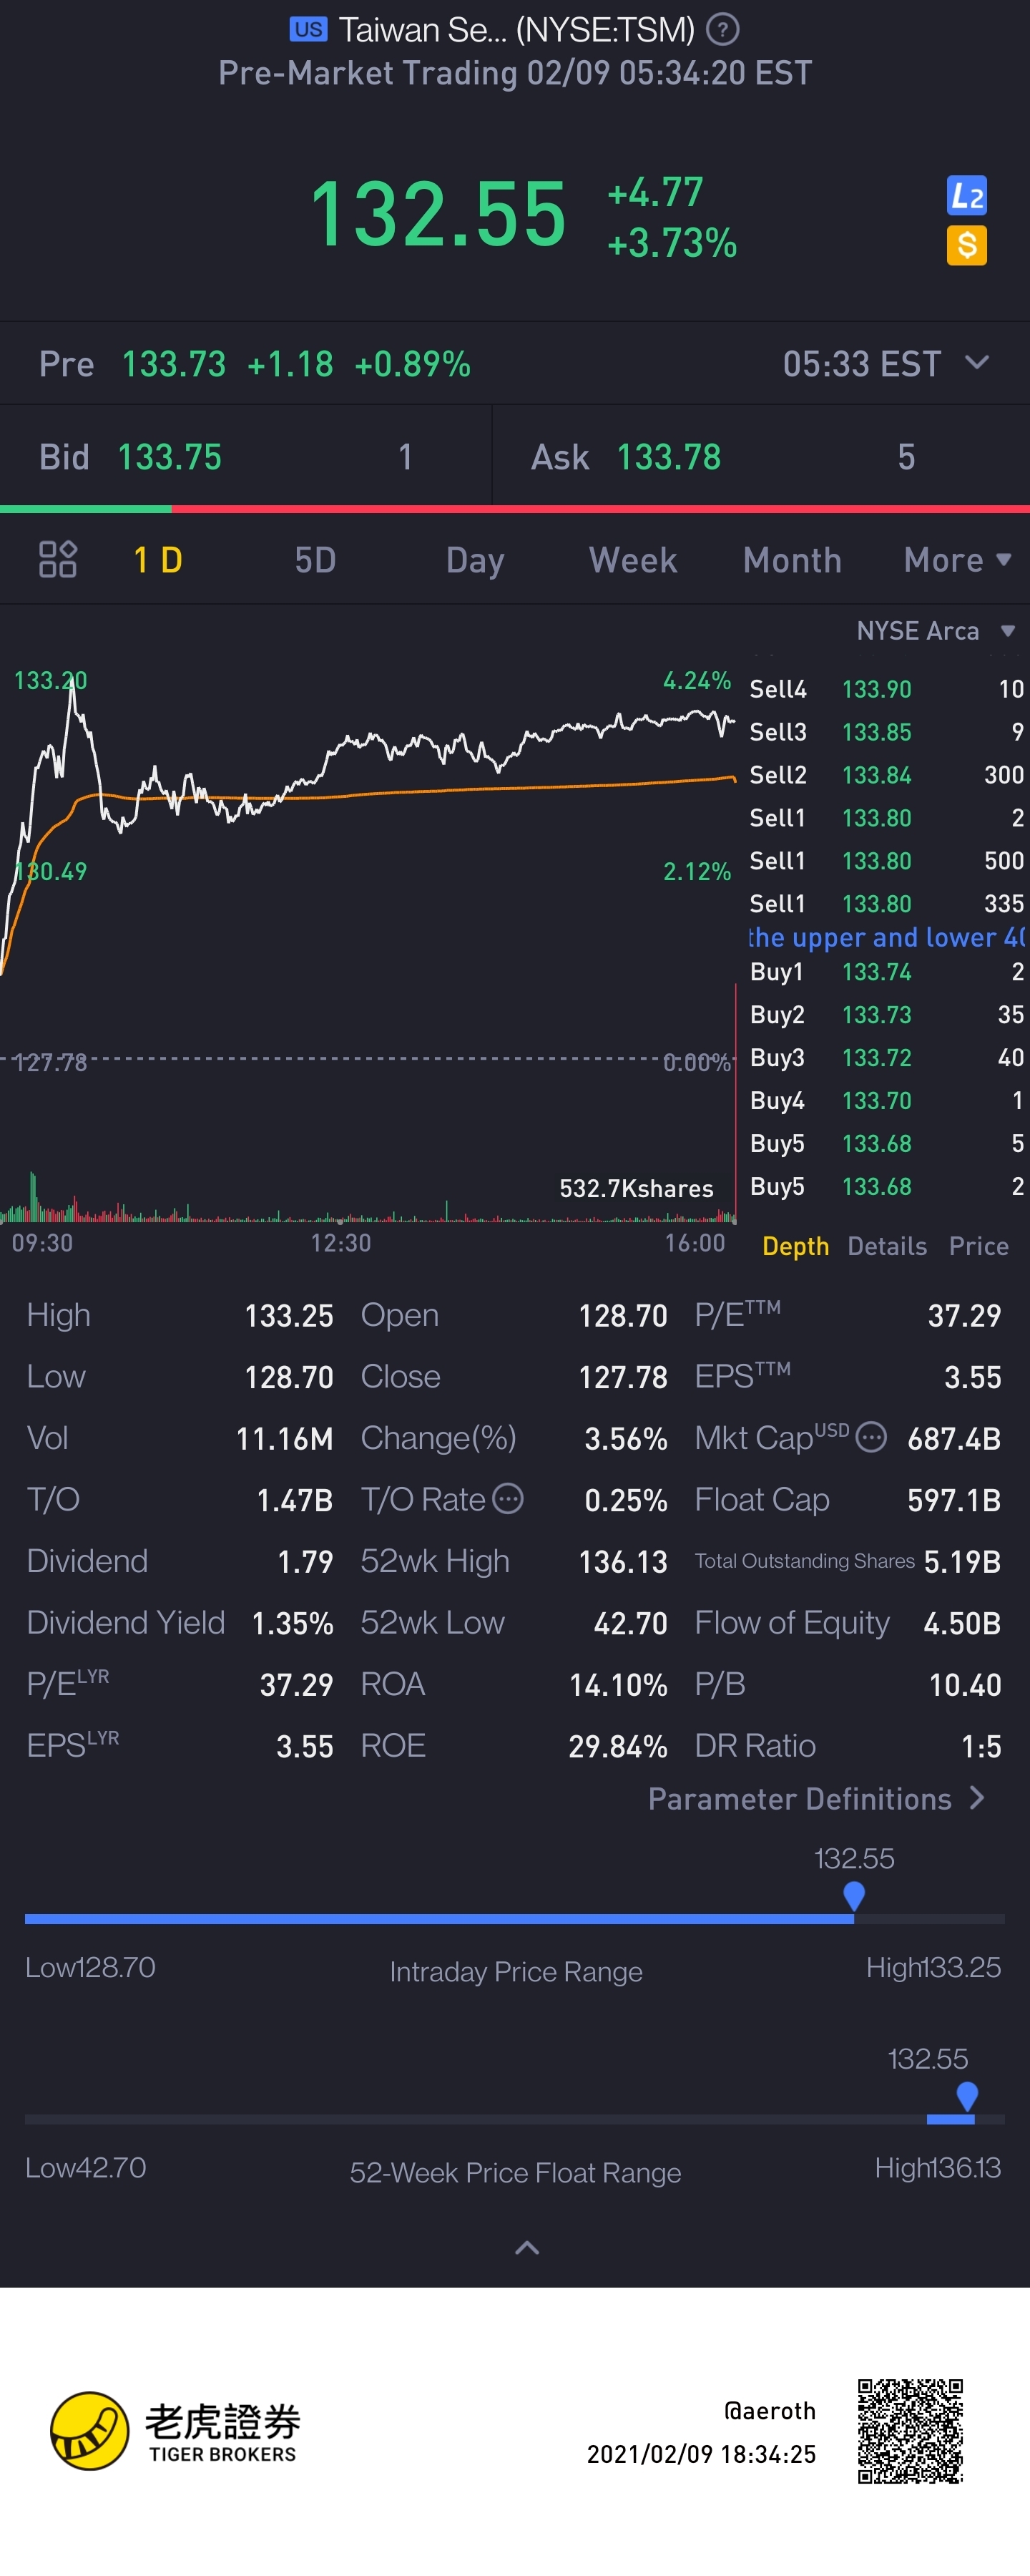Open Parameter Definitions arrow link
Viewport: 1030px width, 2576px height.
(x=816, y=1799)
